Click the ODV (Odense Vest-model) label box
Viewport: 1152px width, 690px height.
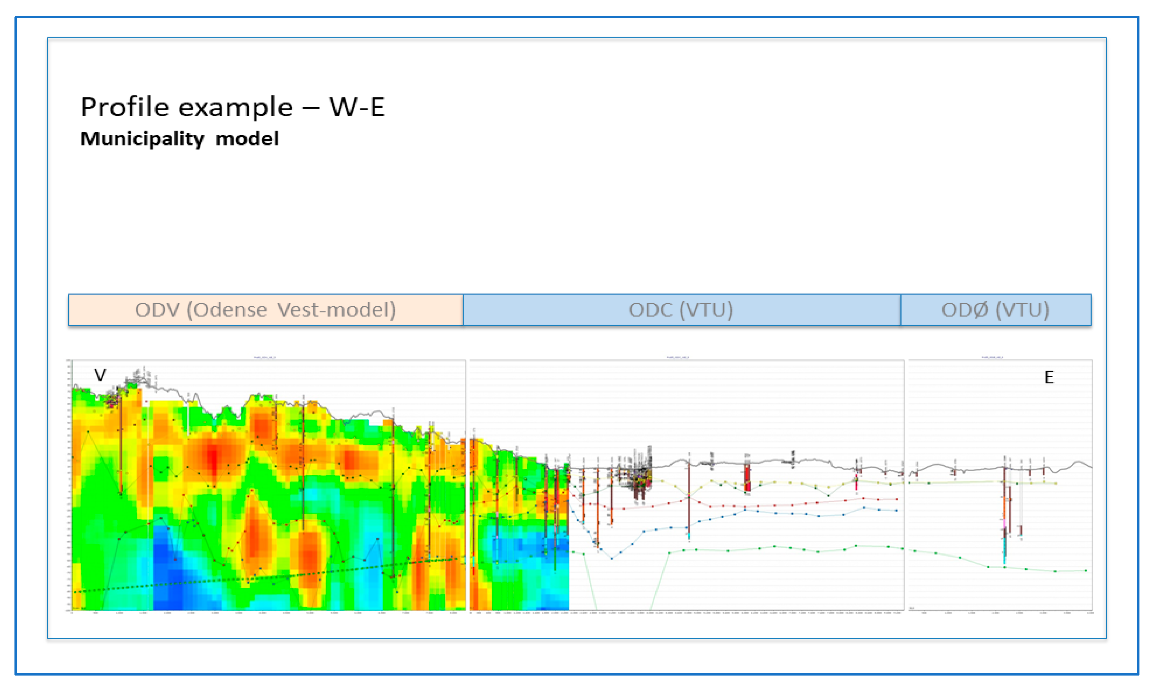click(x=265, y=310)
